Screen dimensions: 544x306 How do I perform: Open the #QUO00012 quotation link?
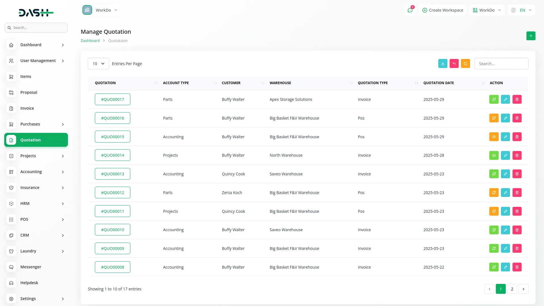[x=112, y=193]
